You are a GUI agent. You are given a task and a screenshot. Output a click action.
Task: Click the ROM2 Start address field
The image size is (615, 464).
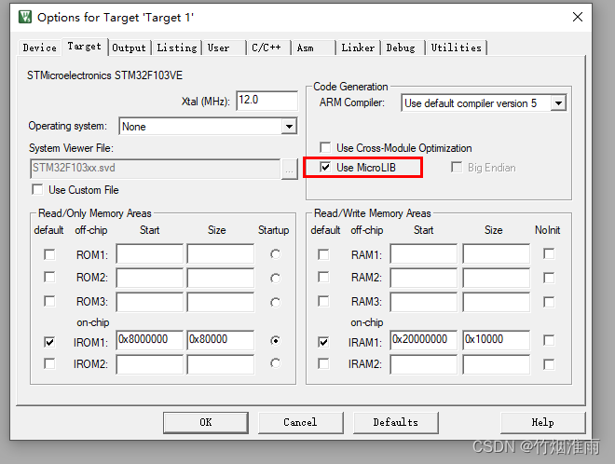click(149, 278)
